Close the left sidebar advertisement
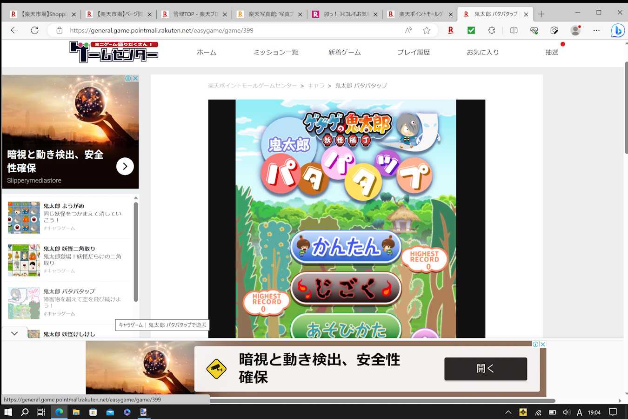This screenshot has width=628, height=419. pos(135,78)
